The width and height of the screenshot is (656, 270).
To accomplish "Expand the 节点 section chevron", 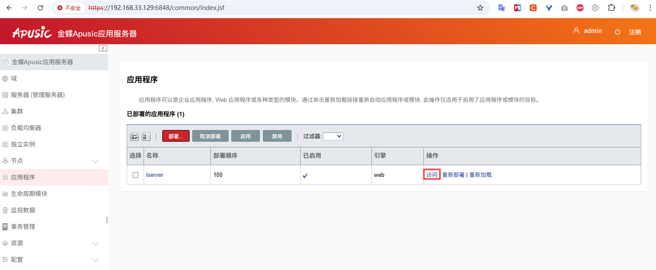I will (96, 161).
